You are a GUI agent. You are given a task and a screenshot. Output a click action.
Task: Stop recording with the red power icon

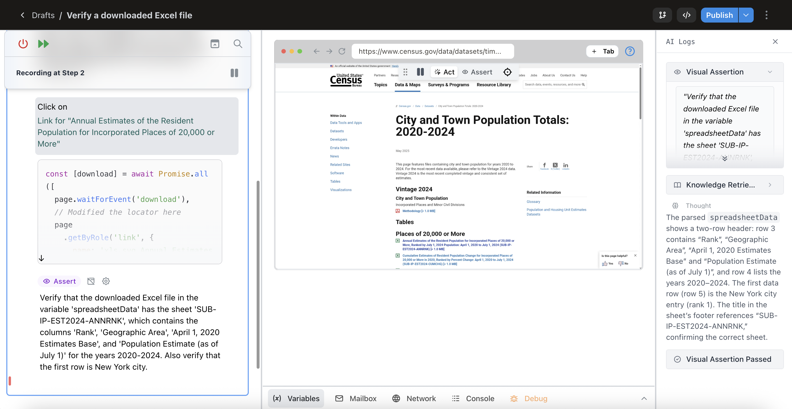[23, 44]
